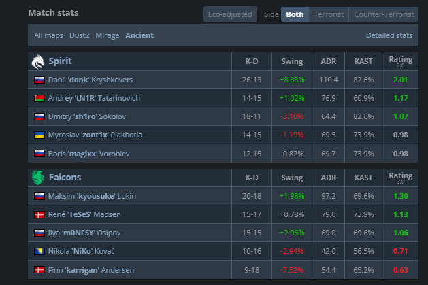Click the Ukrainian flag beside zont1x

pyautogui.click(x=39, y=135)
